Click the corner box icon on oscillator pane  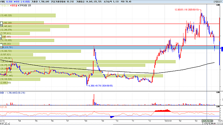218,107
